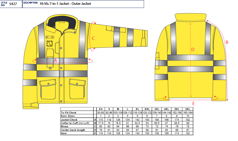This screenshot has height=141, width=238.
Task: Click the red letter A on front jacket
Action: (x=55, y=60)
